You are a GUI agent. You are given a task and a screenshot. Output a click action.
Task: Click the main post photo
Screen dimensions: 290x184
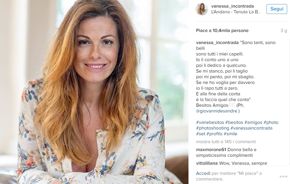(x=94, y=92)
